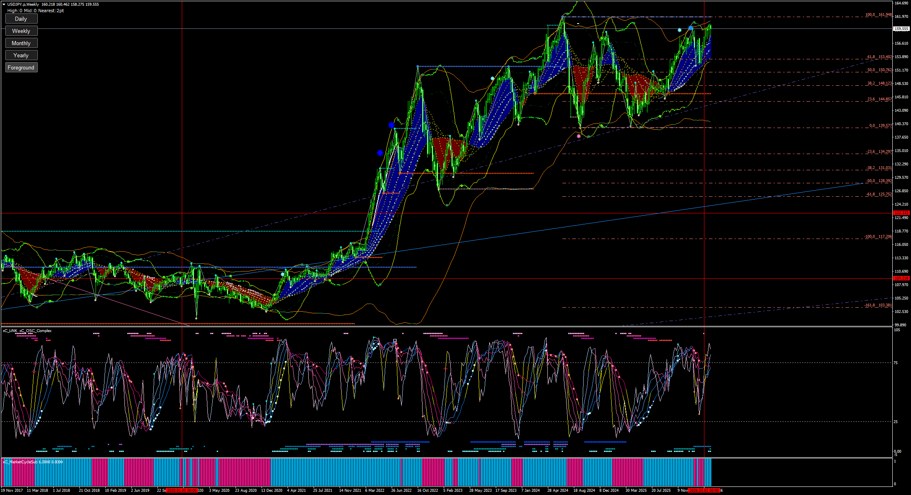Viewport: 911px width, 495px height.
Task: Click the cyan star near 151.170 level
Action: tap(493, 78)
